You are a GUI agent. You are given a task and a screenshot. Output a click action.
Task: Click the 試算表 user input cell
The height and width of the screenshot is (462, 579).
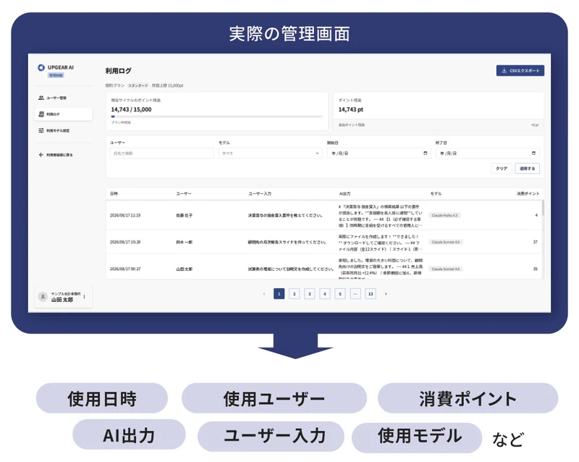click(291, 269)
